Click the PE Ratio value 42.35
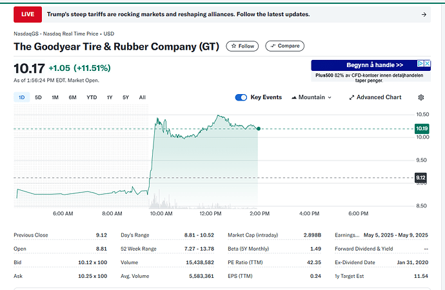This screenshot has width=445, height=290. pyautogui.click(x=314, y=262)
